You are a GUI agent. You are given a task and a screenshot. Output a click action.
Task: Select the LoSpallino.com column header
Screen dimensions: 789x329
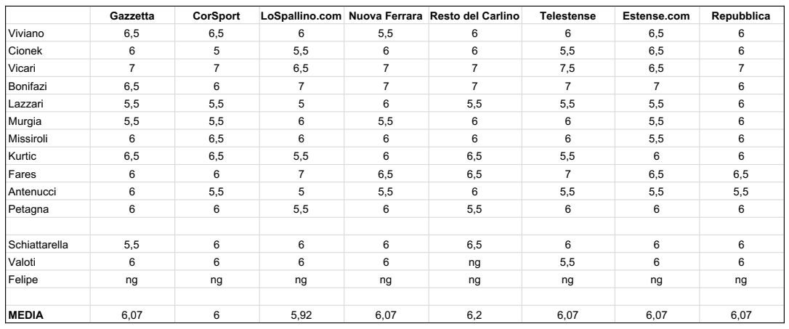coord(301,16)
